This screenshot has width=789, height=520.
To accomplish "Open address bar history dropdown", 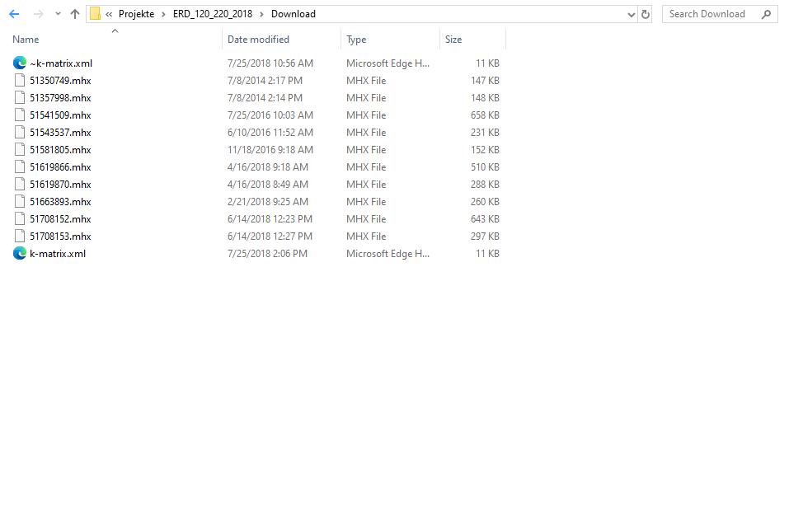I will point(631,15).
